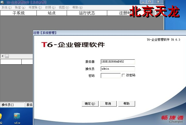Screen dimensions: 186x125
Task: Click the 操作员 input field containing admin
Action: coord(118,69)
